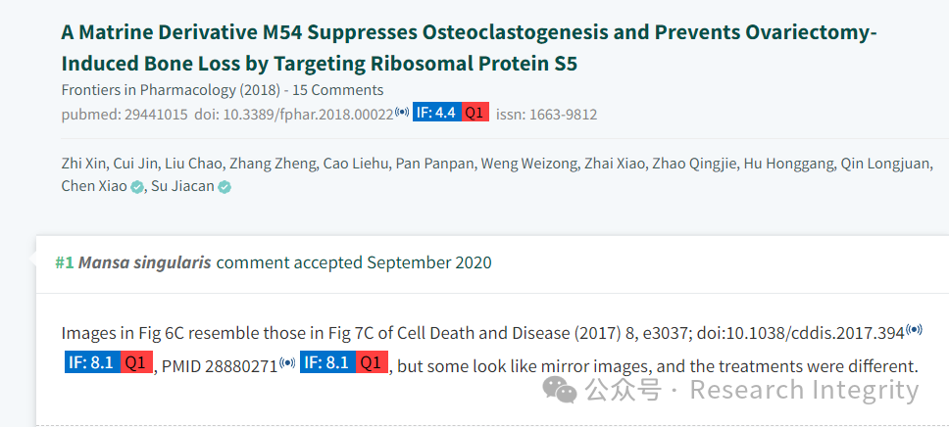Image resolution: width=949 pixels, height=427 pixels.
Task: Open the 10.1038/cddis.2017.394 doi reference
Action: coord(801,333)
